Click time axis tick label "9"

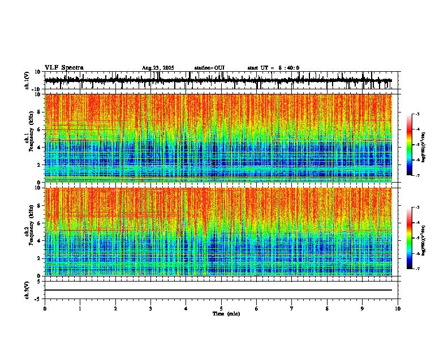click(362, 309)
